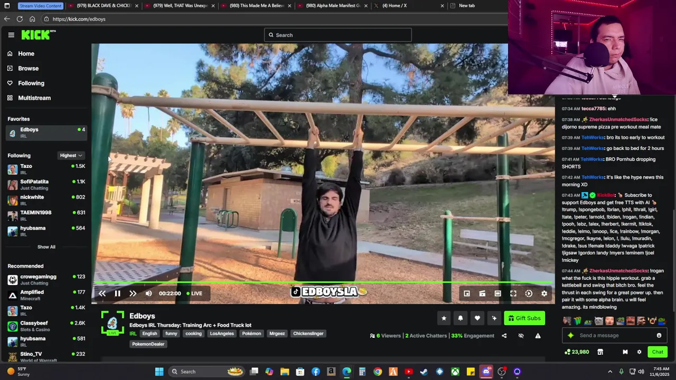Send message with Chat button
Viewport: 676px width, 380px height.
pyautogui.click(x=658, y=352)
